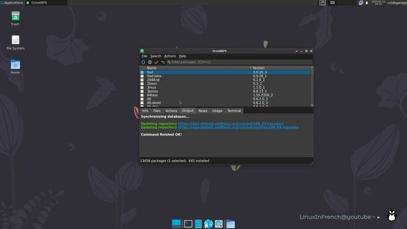The height and width of the screenshot is (229, 407).
Task: Click the system upgrade toolbar icon
Action: coord(150,62)
